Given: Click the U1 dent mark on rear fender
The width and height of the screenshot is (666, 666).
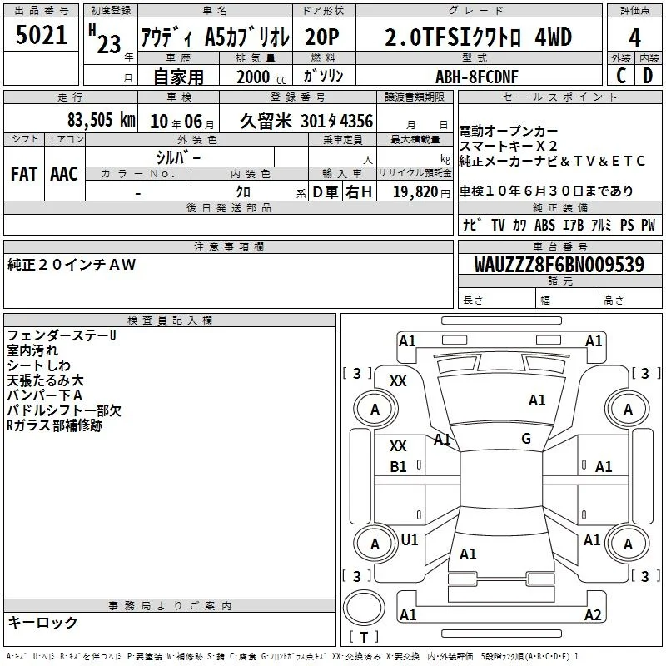Looking at the screenshot, I should pos(410,540).
